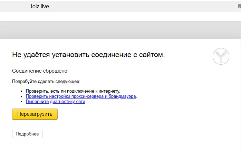
Task: Expand details with the Подробнее button
Action: coord(27,134)
